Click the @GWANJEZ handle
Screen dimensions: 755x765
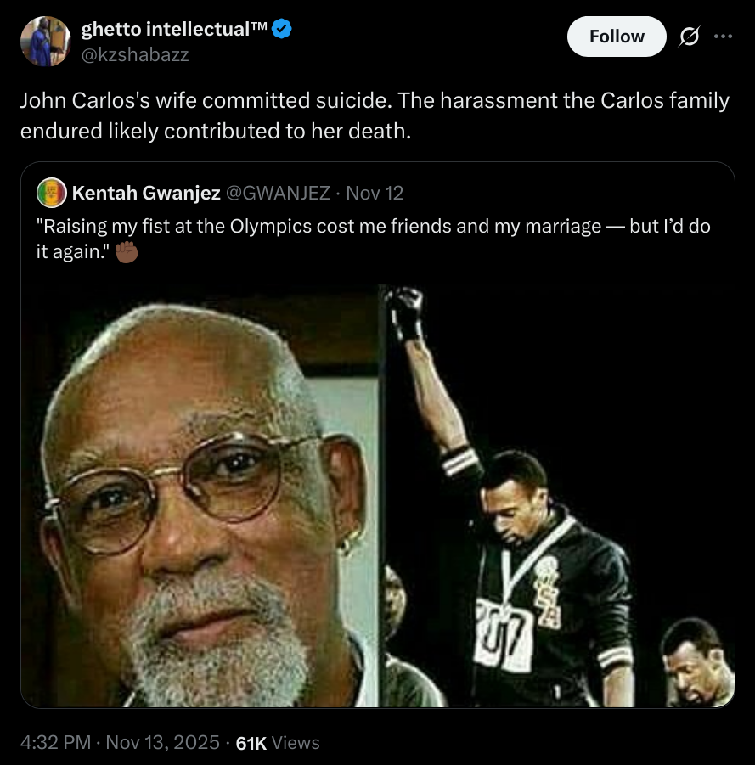tap(278, 193)
